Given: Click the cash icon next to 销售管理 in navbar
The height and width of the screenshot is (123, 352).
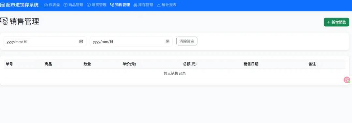Looking at the screenshot, I should tap(112, 5).
